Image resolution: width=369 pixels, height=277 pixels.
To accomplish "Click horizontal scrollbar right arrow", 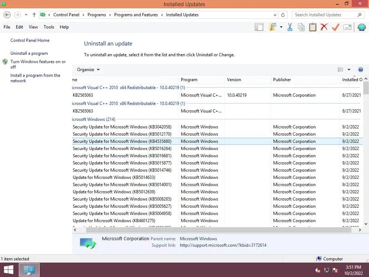I will tap(360, 230).
